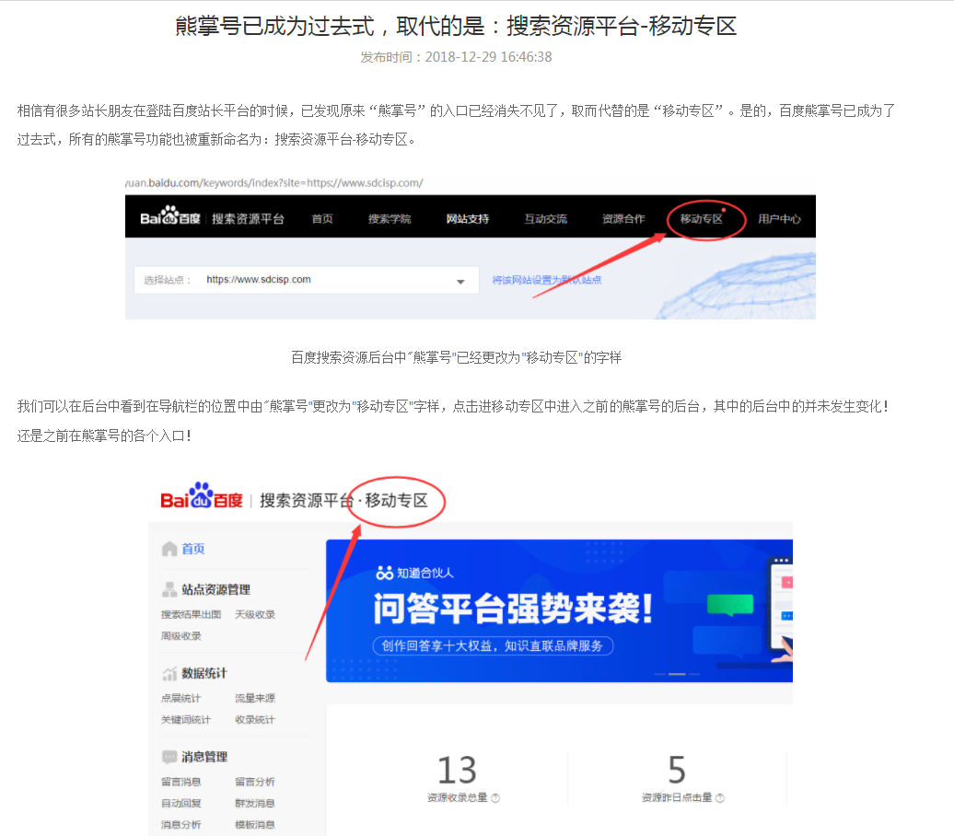The width and height of the screenshot is (954, 836).
Task: Open 点展统计 sidebar link
Action: (180, 698)
